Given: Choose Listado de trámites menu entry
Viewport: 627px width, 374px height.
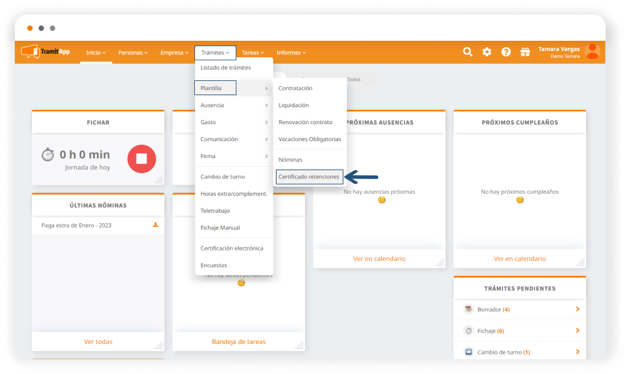Looking at the screenshot, I should 226,67.
